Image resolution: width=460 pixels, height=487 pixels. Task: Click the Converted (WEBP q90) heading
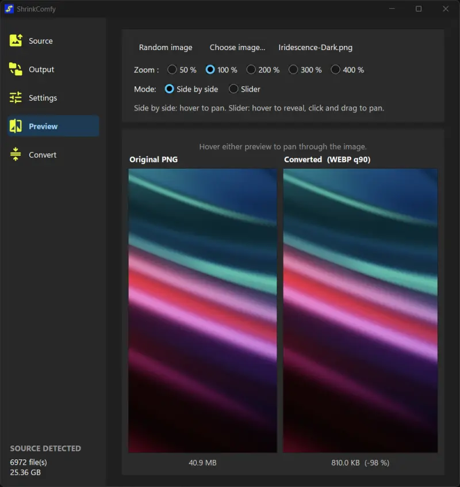[327, 159]
